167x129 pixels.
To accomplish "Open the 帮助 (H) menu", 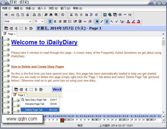I will coord(77,8).
